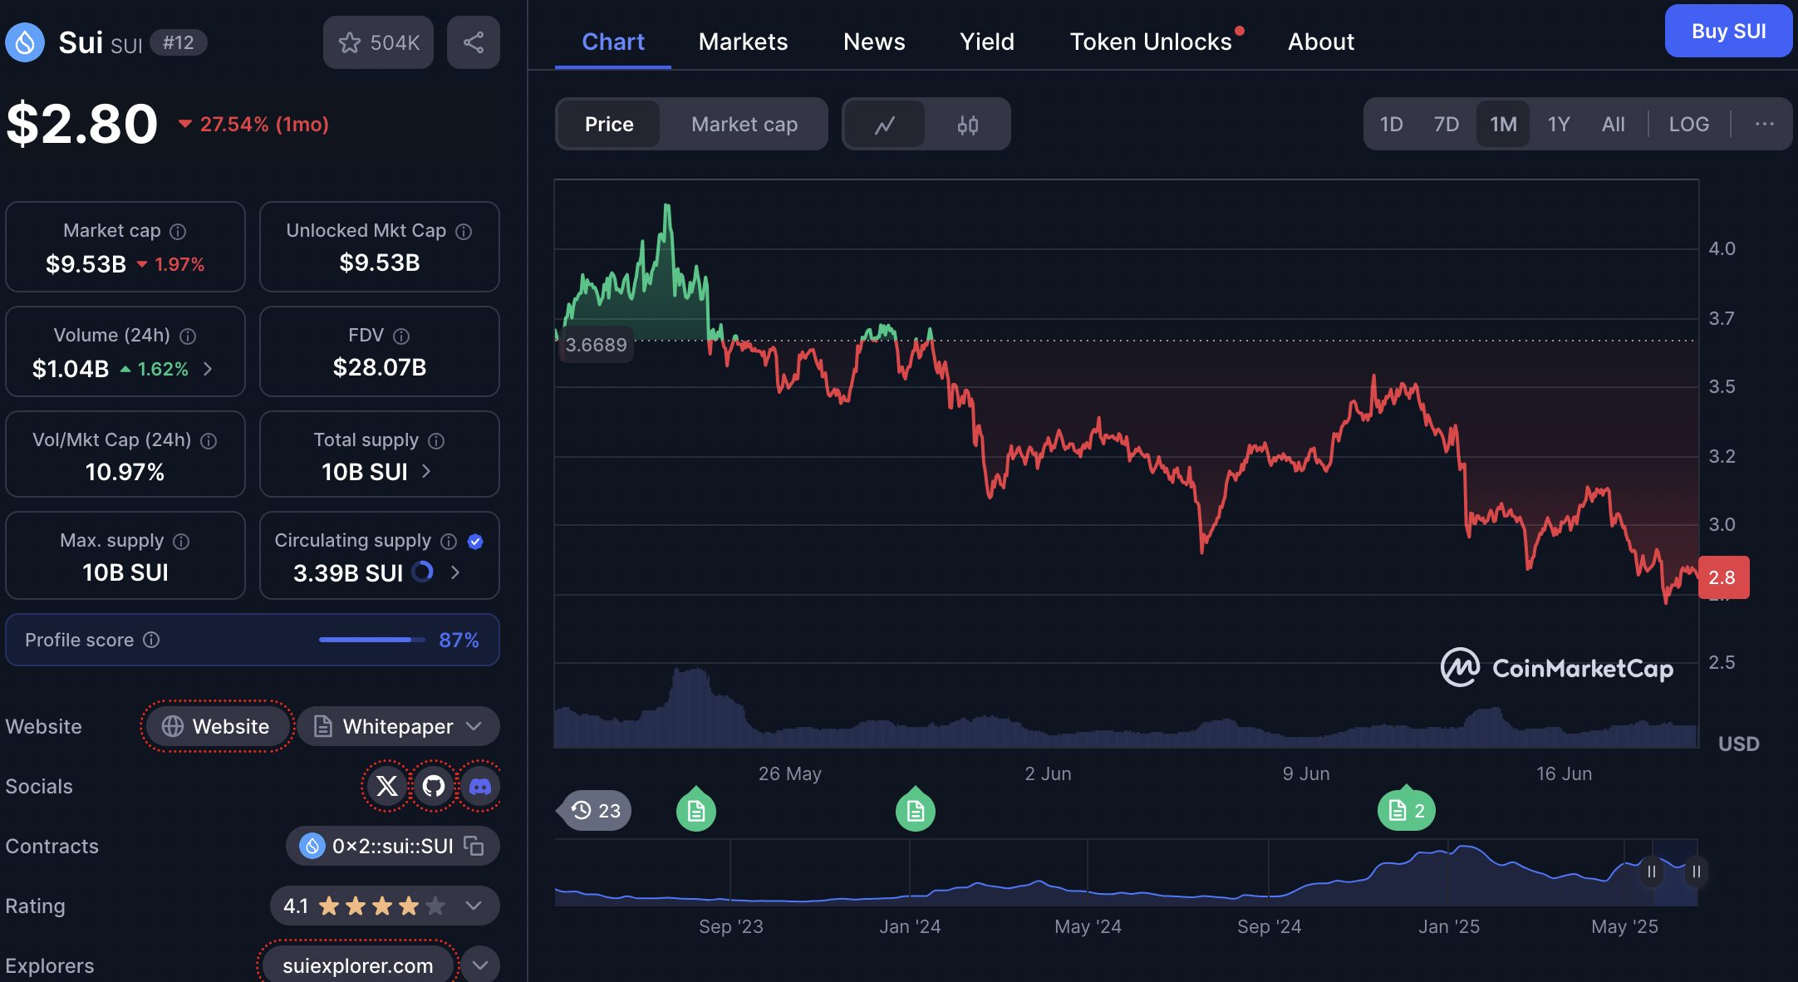Expand Total supply details arrow
Image resolution: width=1798 pixels, height=982 pixels.
pos(426,471)
